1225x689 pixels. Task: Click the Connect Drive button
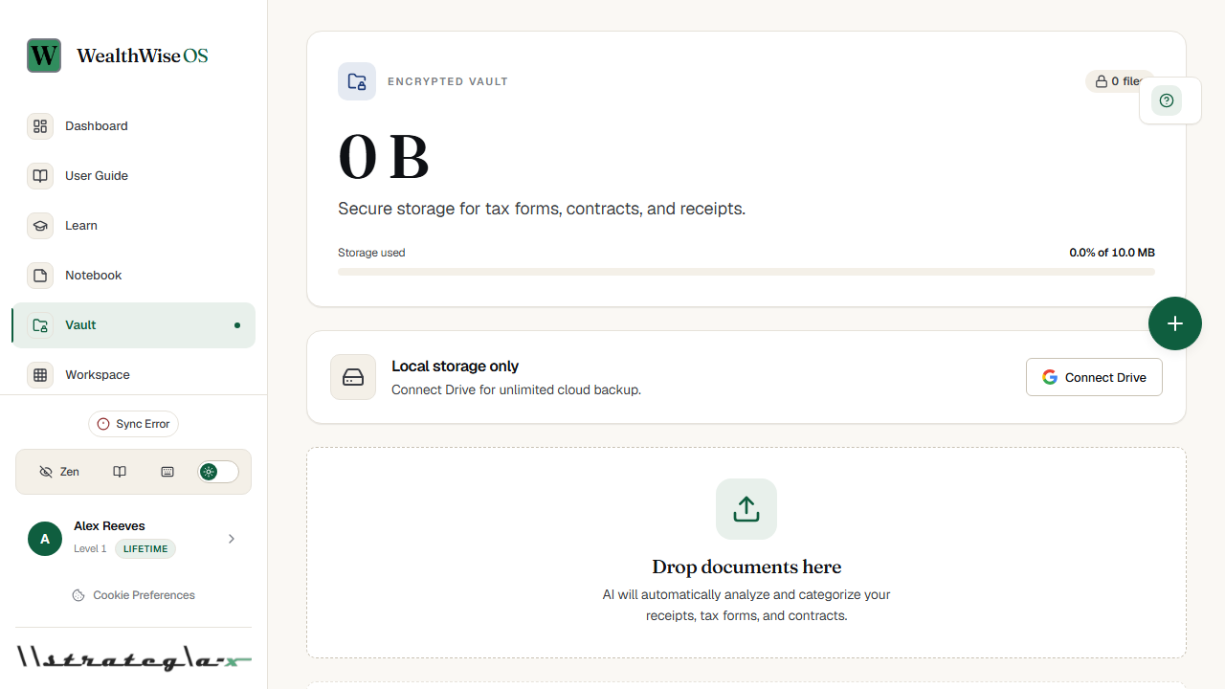(x=1094, y=377)
